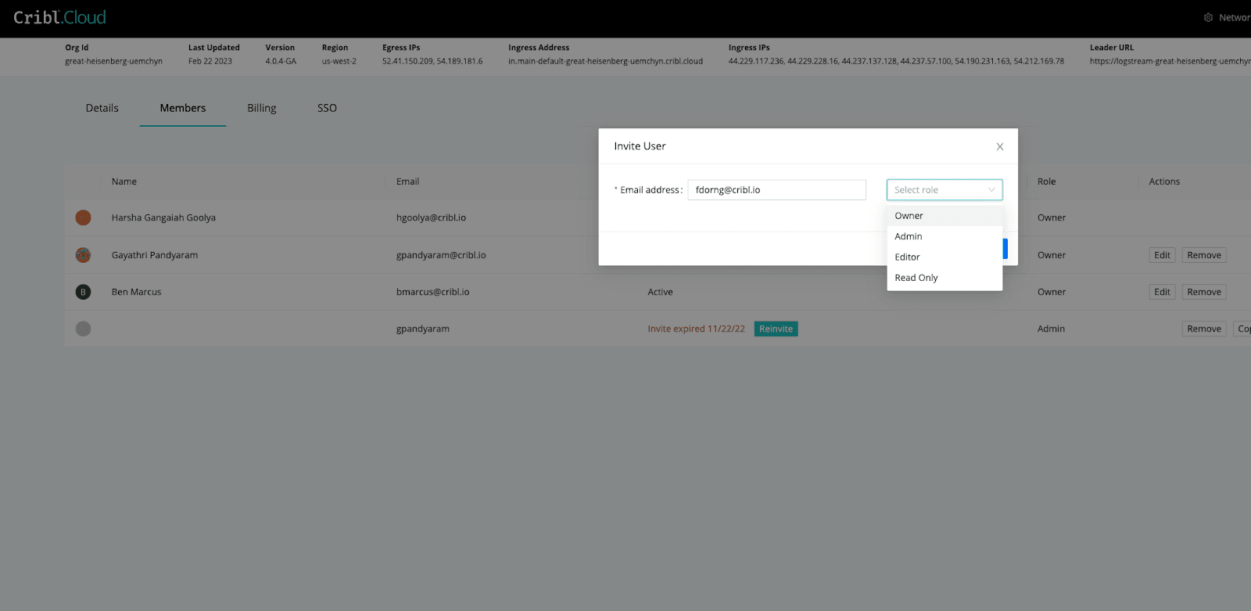
Task: Click Ben Marcus's avatar icon
Action: [83, 292]
